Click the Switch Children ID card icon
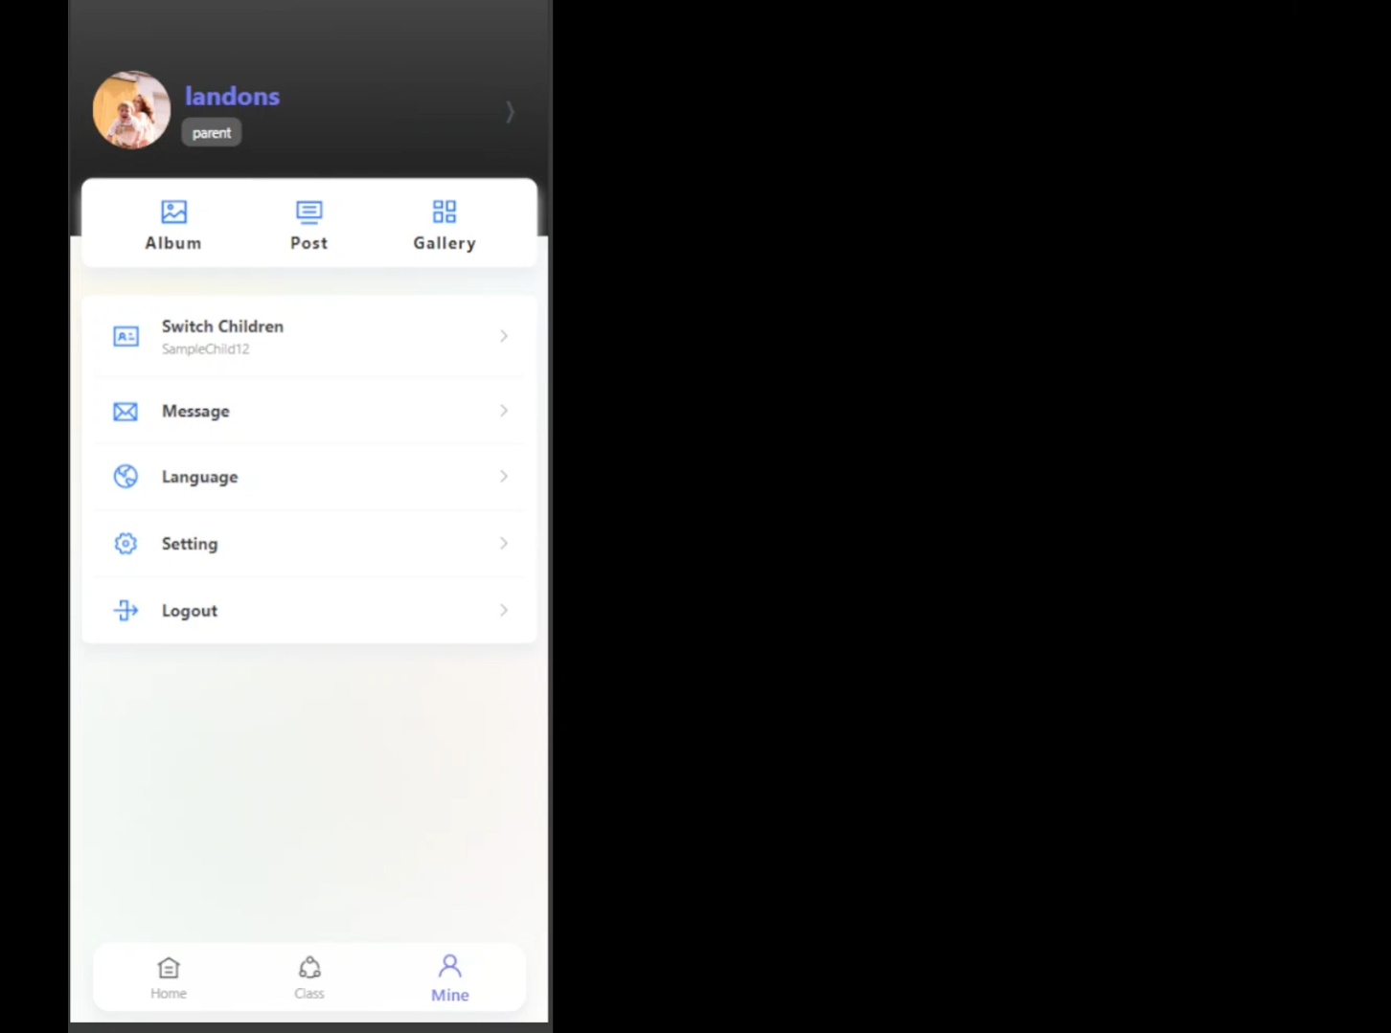The height and width of the screenshot is (1033, 1391). point(125,336)
